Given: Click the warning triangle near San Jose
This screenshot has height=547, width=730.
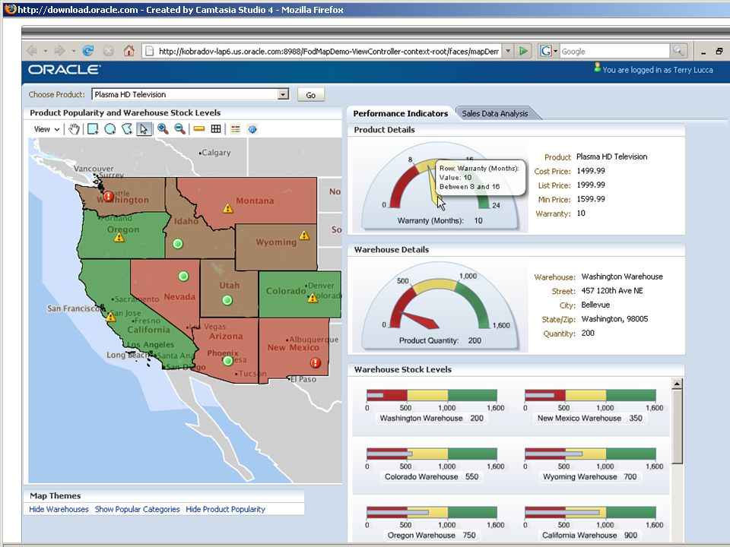Looking at the screenshot, I should [x=111, y=318].
